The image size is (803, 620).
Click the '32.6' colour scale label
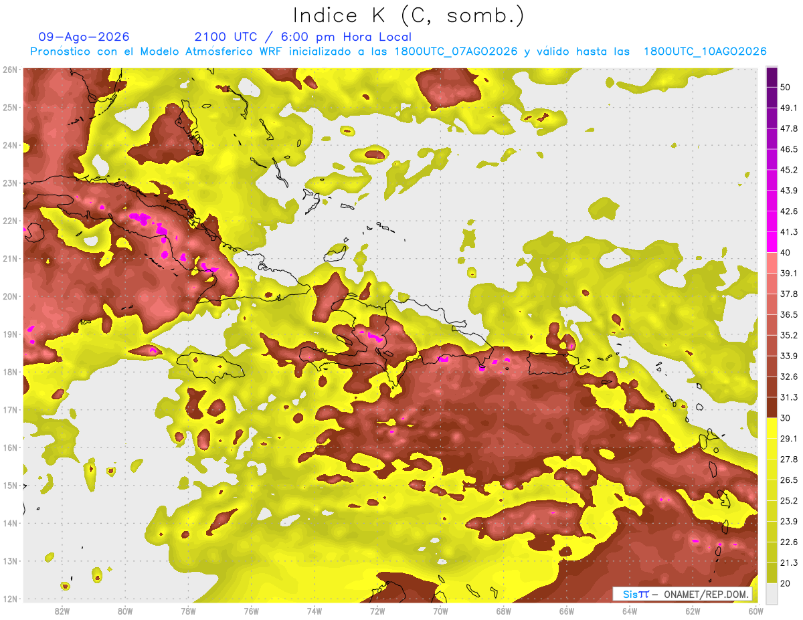789,377
